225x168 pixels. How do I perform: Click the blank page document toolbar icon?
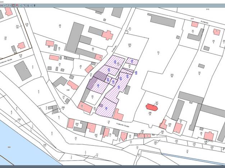click(24, 6)
